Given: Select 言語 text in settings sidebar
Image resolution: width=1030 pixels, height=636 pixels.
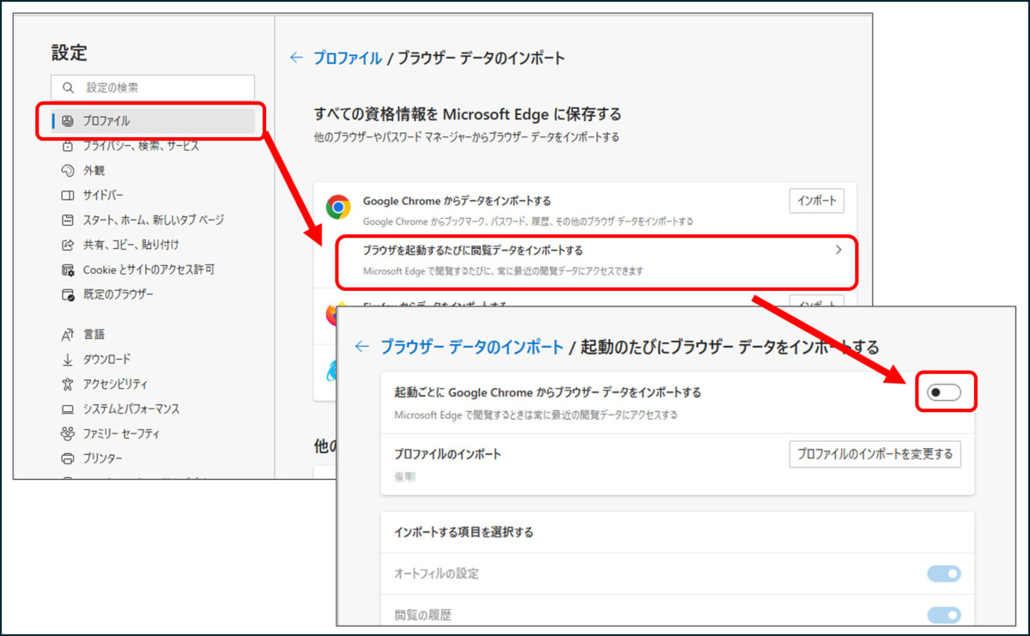Looking at the screenshot, I should [x=94, y=334].
